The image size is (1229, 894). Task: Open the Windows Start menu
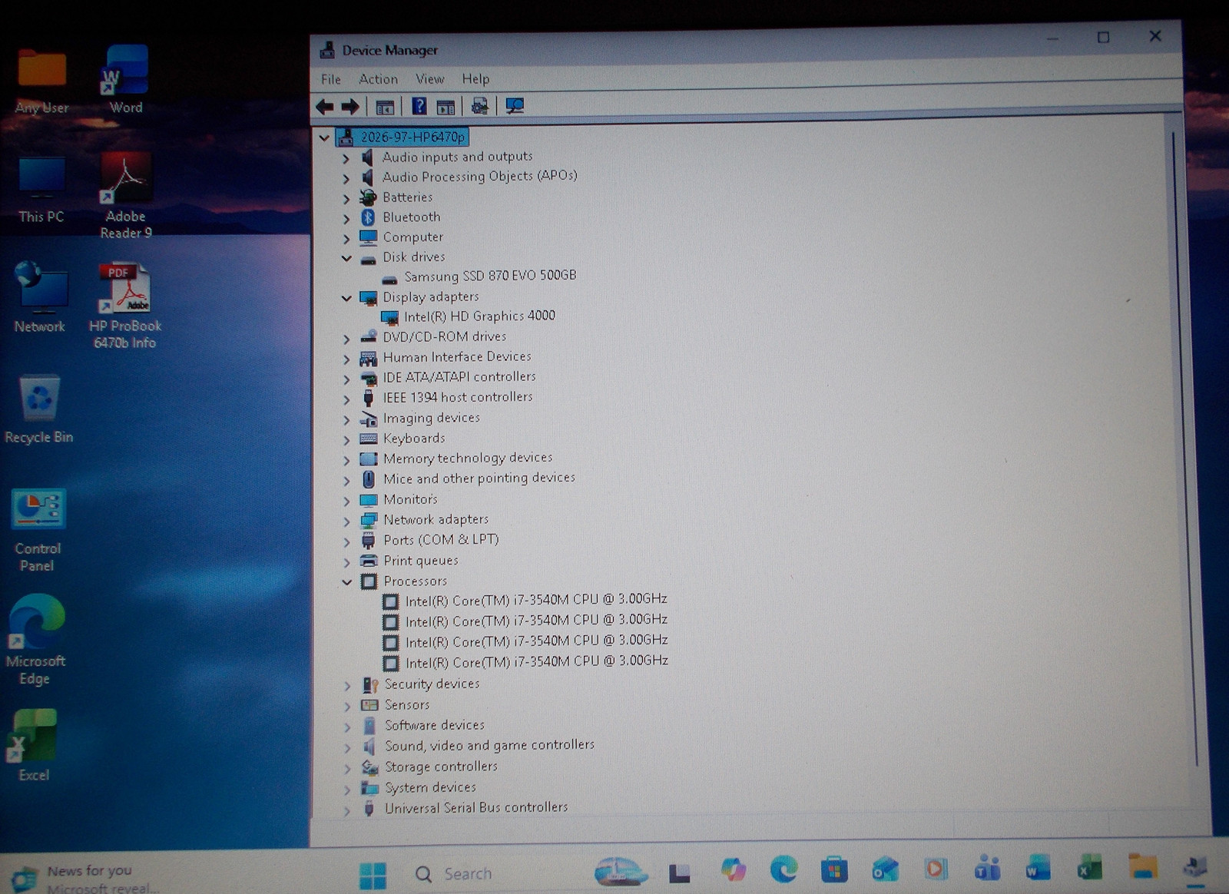[373, 875]
